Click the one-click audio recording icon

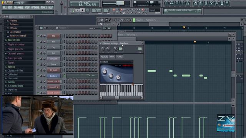[x=216, y=3]
